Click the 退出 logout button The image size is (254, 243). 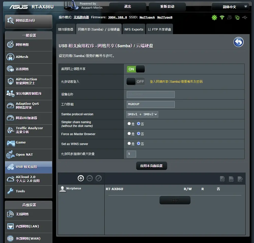pyautogui.click(x=128, y=7)
